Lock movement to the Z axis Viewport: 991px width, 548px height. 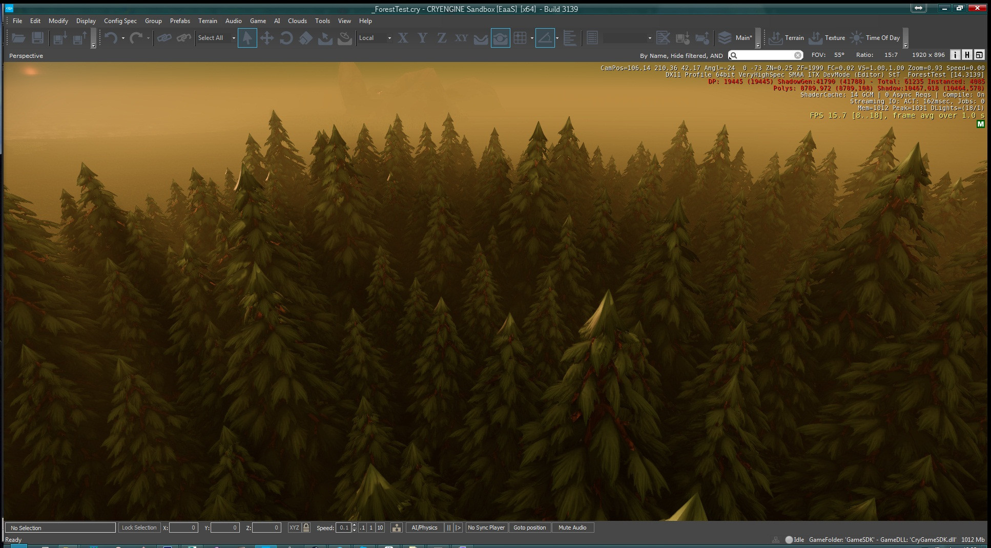click(x=442, y=38)
